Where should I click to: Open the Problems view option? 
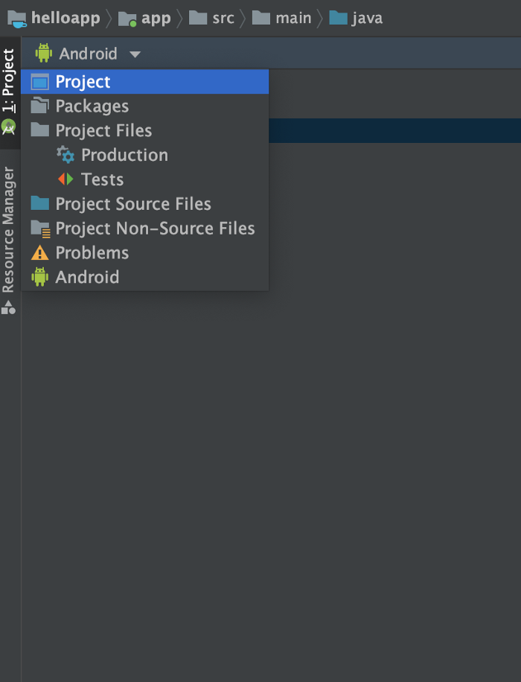pos(145,252)
